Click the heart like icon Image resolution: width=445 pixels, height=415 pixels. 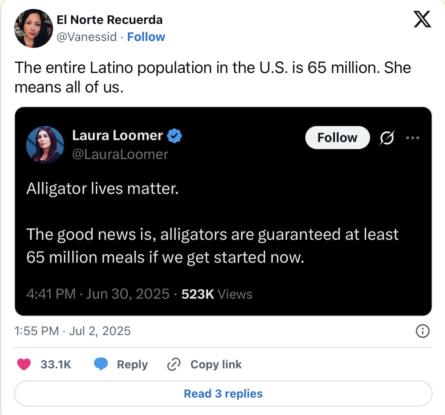click(x=24, y=364)
